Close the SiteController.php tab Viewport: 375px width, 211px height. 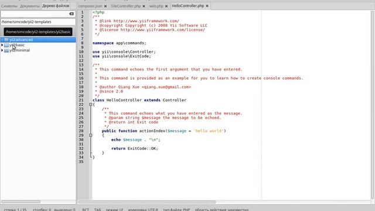(x=144, y=6)
